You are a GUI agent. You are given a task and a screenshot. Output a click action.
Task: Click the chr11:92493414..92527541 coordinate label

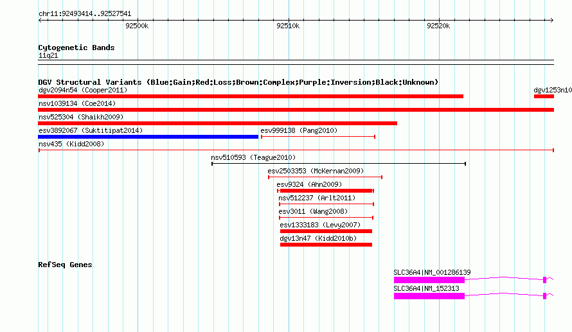[x=85, y=14]
